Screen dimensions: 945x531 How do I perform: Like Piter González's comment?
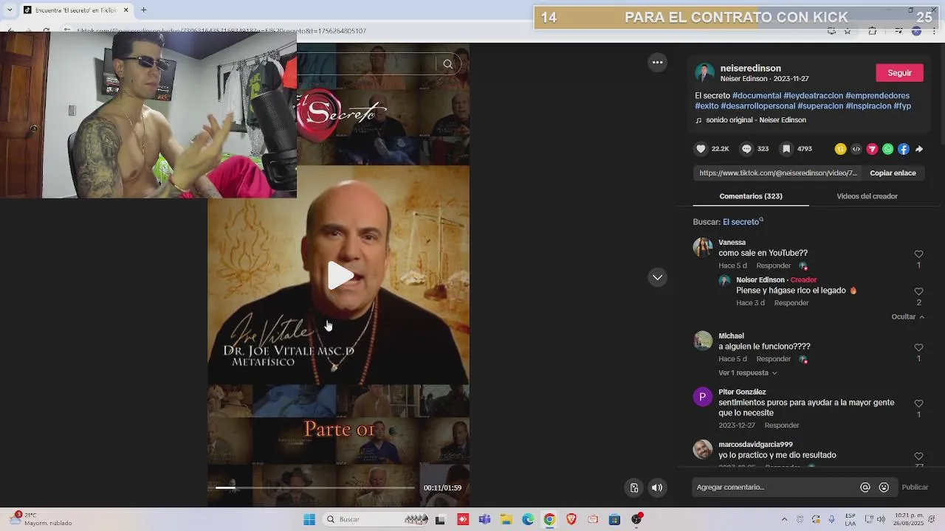pos(918,403)
